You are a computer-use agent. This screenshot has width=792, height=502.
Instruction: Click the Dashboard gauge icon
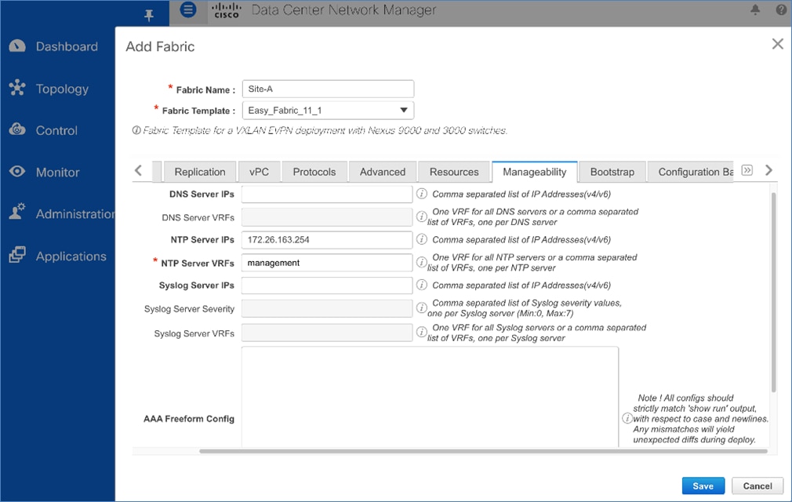(16, 46)
